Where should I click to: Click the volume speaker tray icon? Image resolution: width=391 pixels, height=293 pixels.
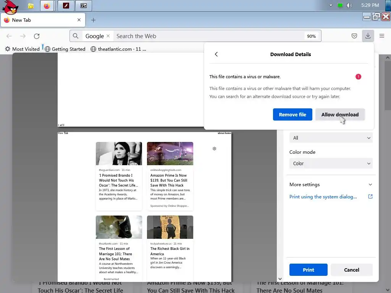(x=349, y=5)
